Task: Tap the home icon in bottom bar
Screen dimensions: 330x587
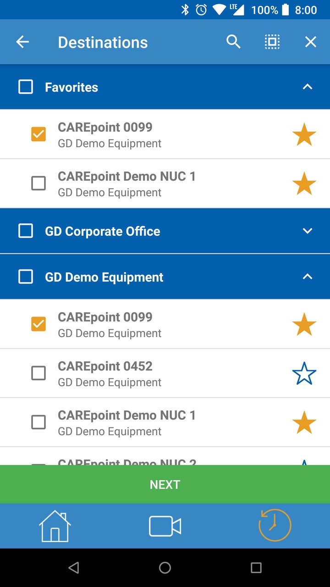Action: coord(55,526)
